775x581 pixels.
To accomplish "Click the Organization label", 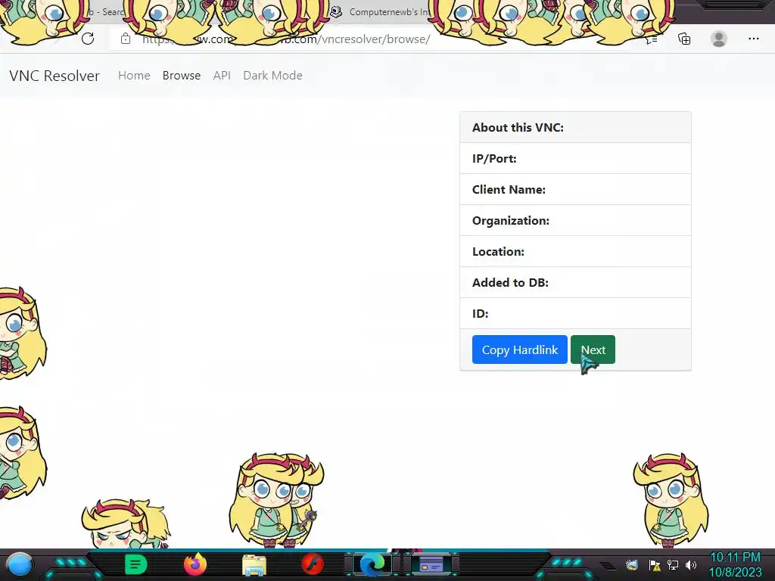I will [511, 221].
